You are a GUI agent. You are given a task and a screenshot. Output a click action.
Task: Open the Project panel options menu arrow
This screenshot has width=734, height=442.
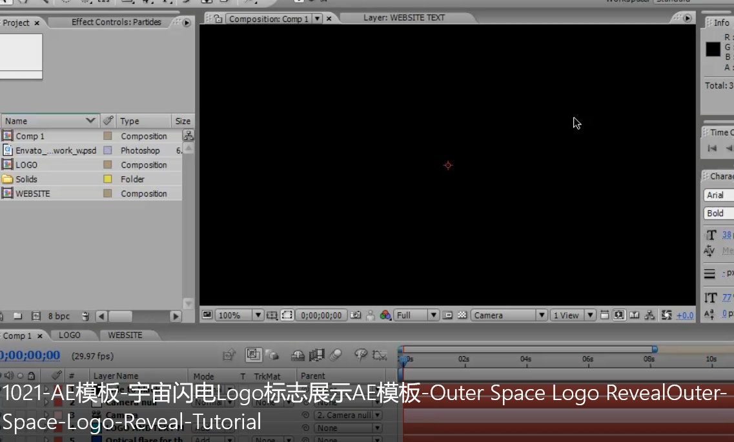point(187,23)
